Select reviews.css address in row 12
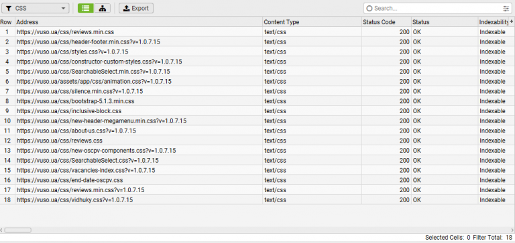This screenshot has width=515, height=243. (x=139, y=141)
